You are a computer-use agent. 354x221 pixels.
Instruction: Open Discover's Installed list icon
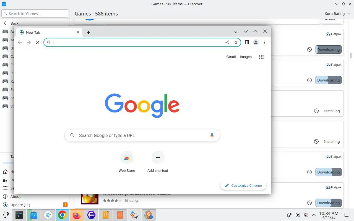pyautogui.click(x=5, y=180)
